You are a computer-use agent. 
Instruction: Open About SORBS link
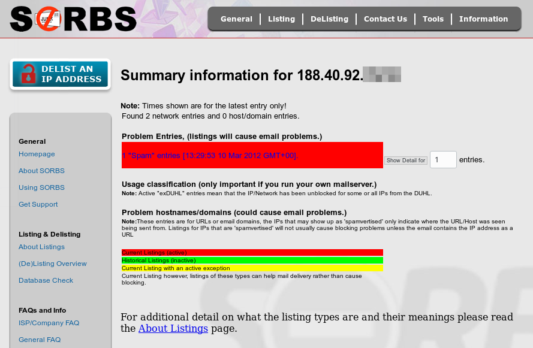(x=41, y=171)
